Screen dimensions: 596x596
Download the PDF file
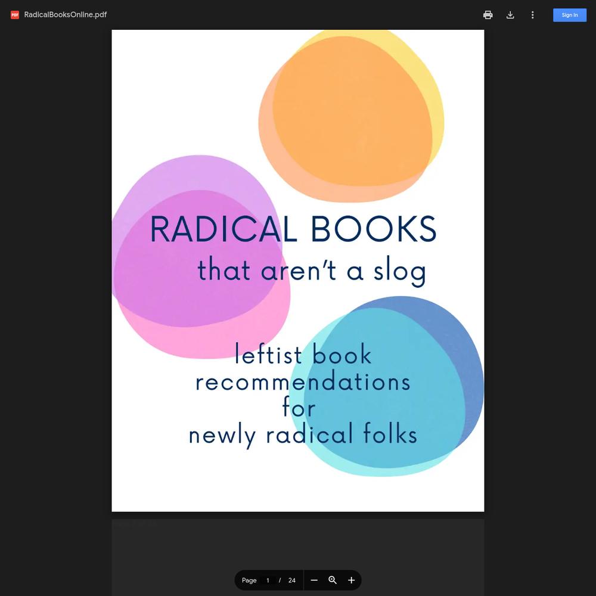[x=510, y=15]
